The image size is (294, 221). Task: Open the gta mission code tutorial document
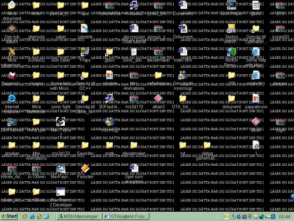[134, 29]
